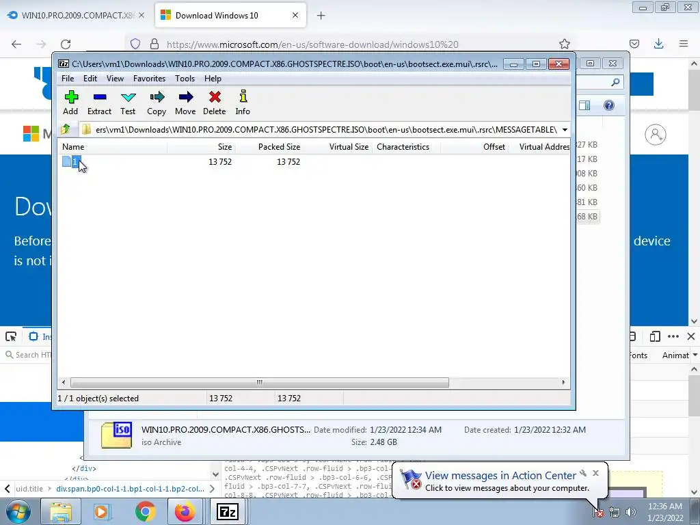Click View messages in Action Center
Viewport: 700px width, 525px height.
pos(500,476)
